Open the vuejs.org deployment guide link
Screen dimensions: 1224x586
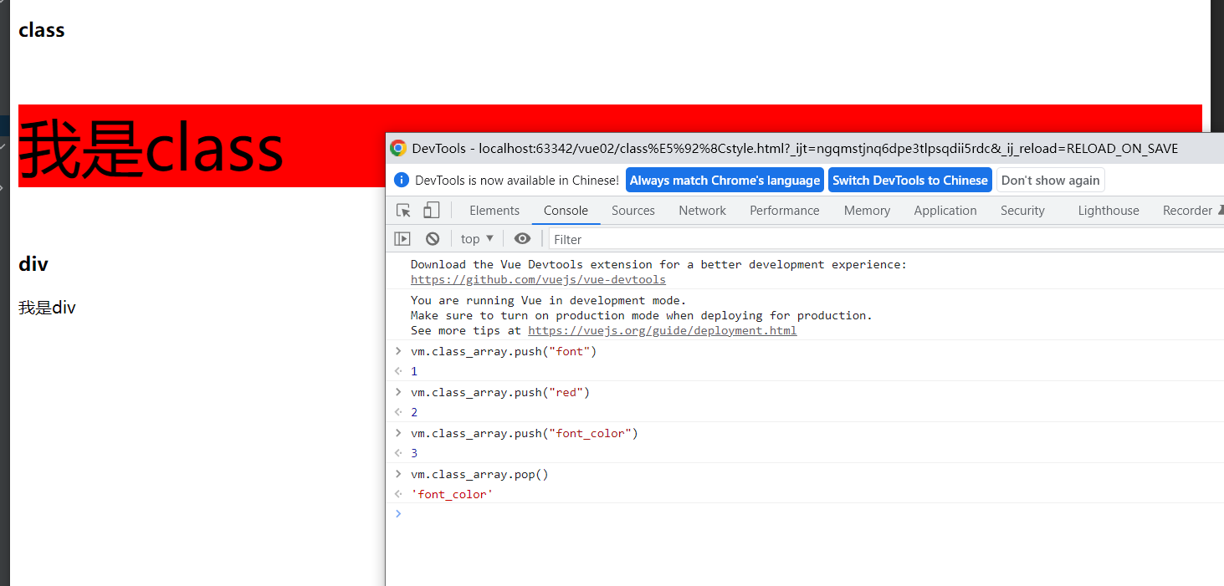click(662, 330)
